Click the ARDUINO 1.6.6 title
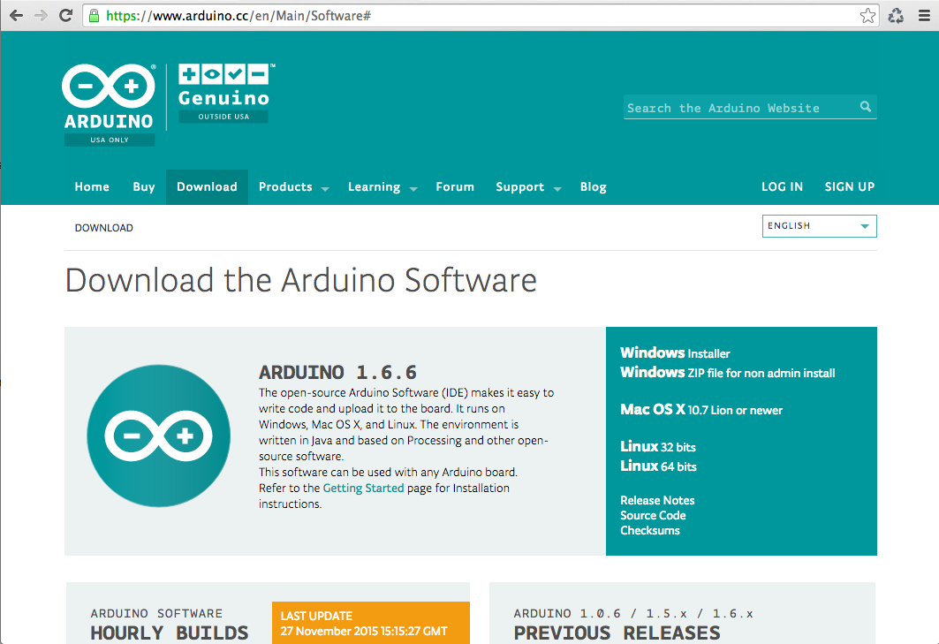The height and width of the screenshot is (644, 939). pyautogui.click(x=337, y=373)
